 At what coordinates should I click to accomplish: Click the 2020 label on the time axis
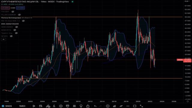(x=138, y=101)
